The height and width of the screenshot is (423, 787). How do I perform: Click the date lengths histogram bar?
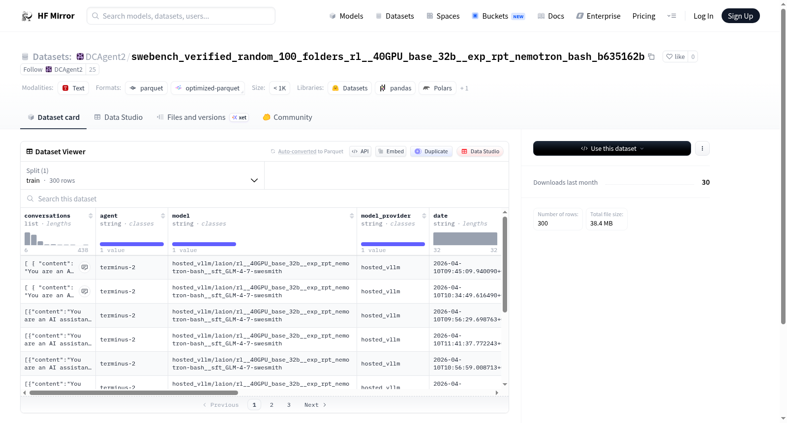[465, 239]
